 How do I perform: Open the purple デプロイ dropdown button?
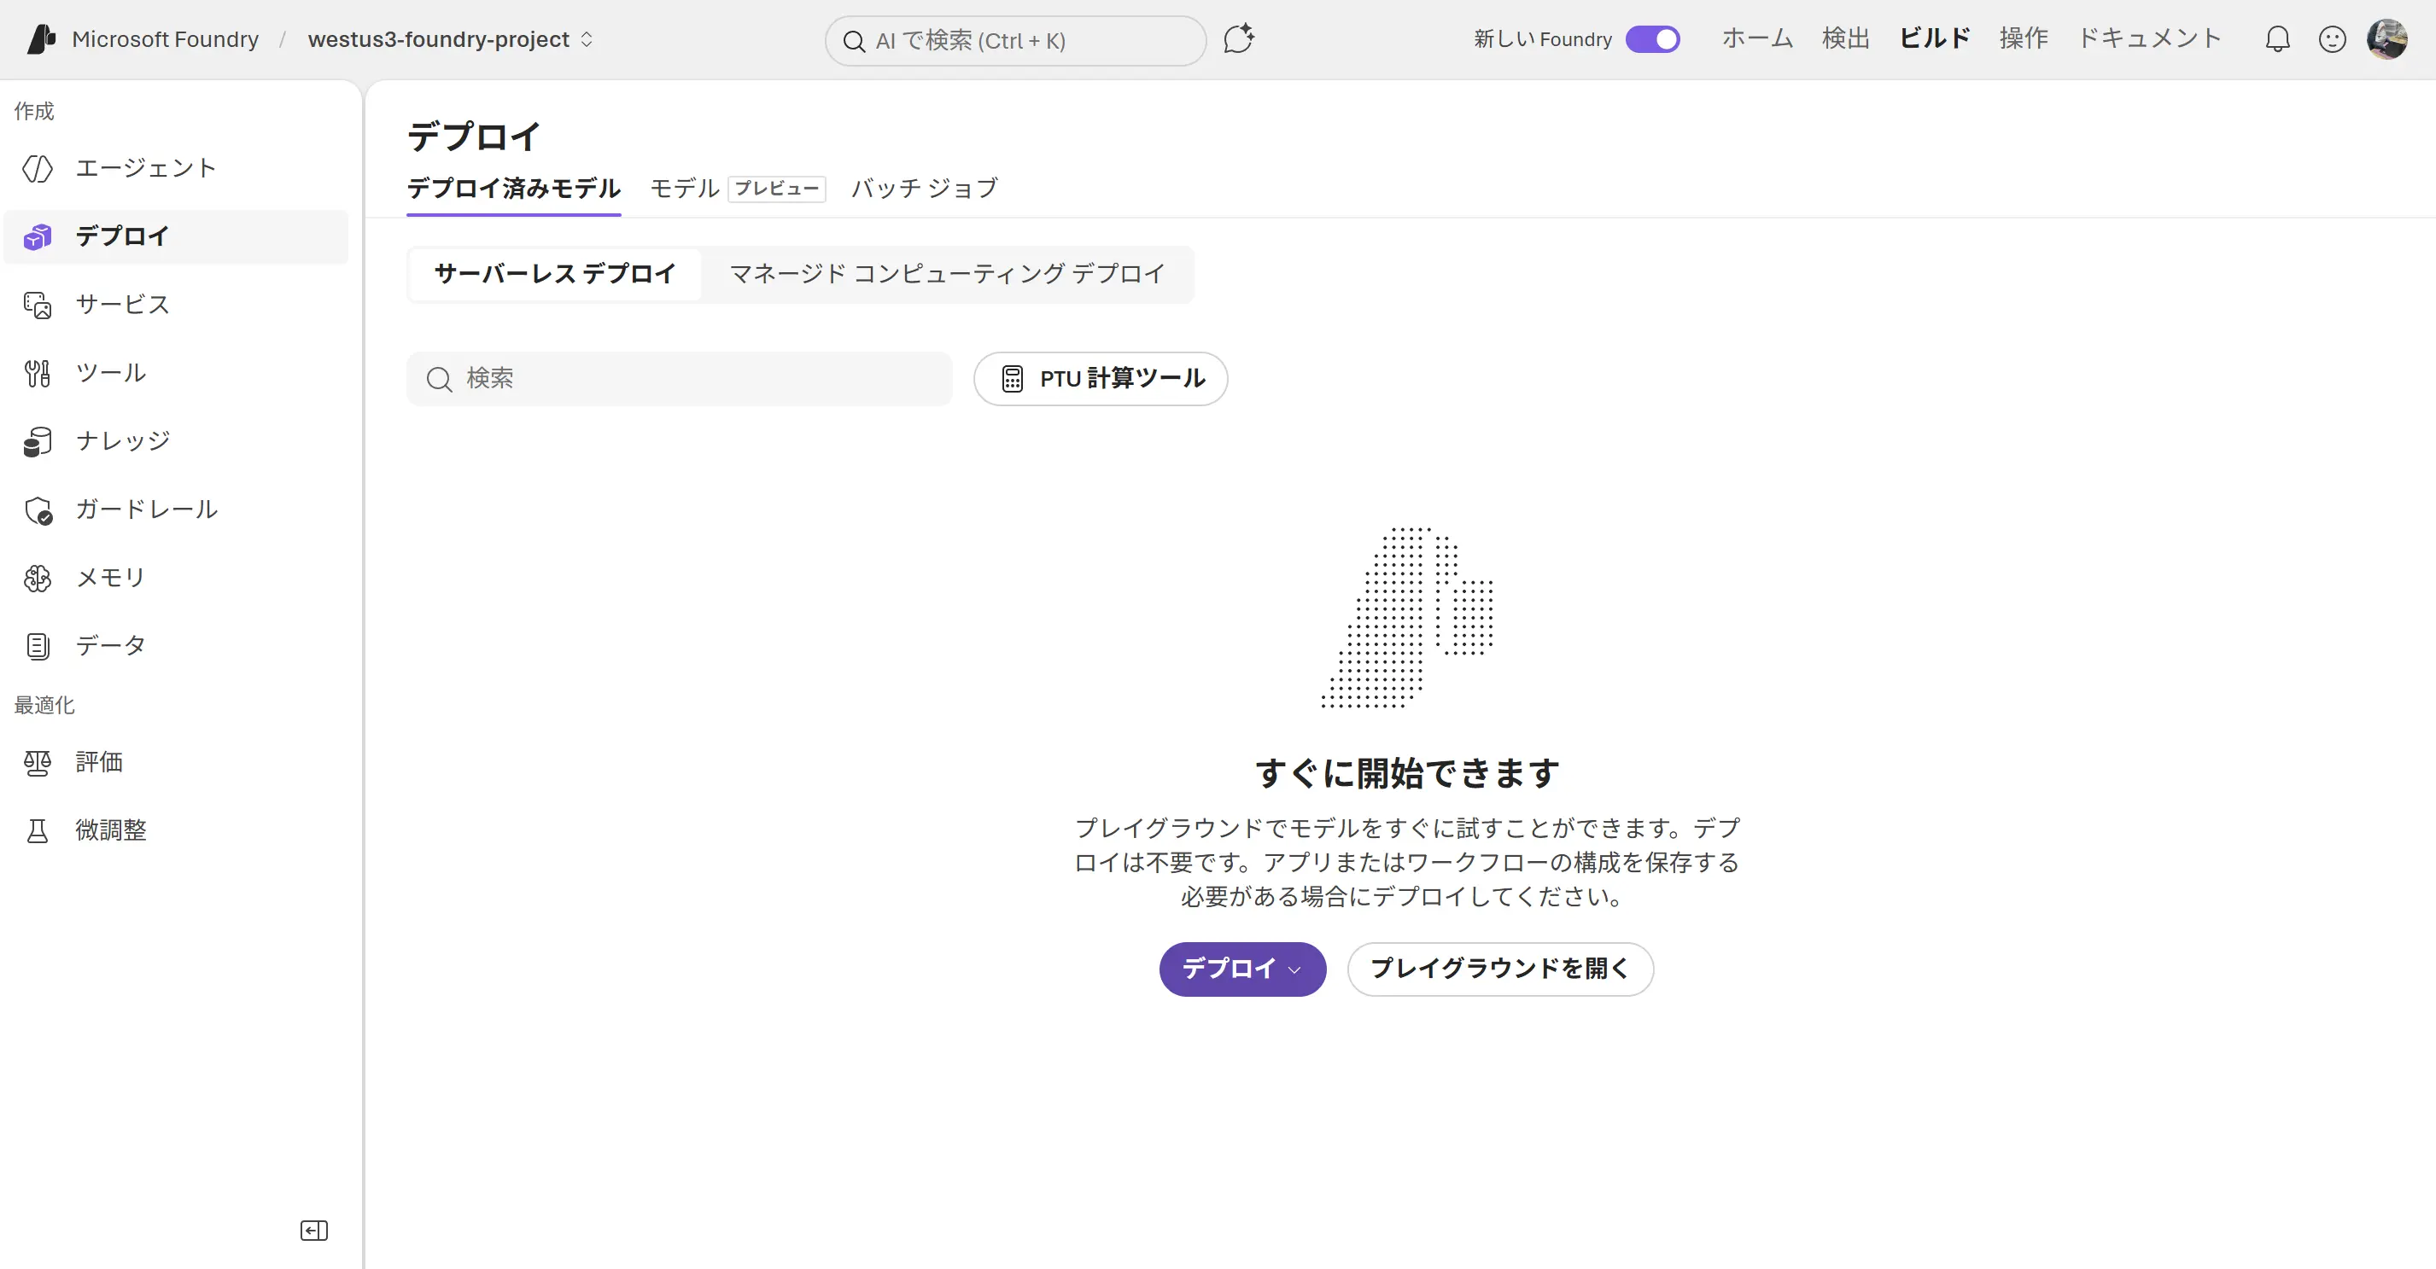1242,969
